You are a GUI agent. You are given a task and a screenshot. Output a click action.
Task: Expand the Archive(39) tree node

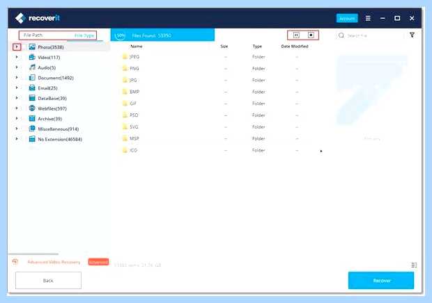17,118
